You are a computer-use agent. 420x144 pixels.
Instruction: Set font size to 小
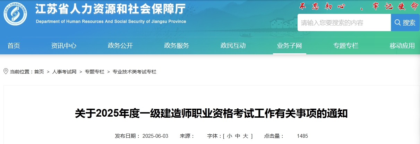coord(230,136)
